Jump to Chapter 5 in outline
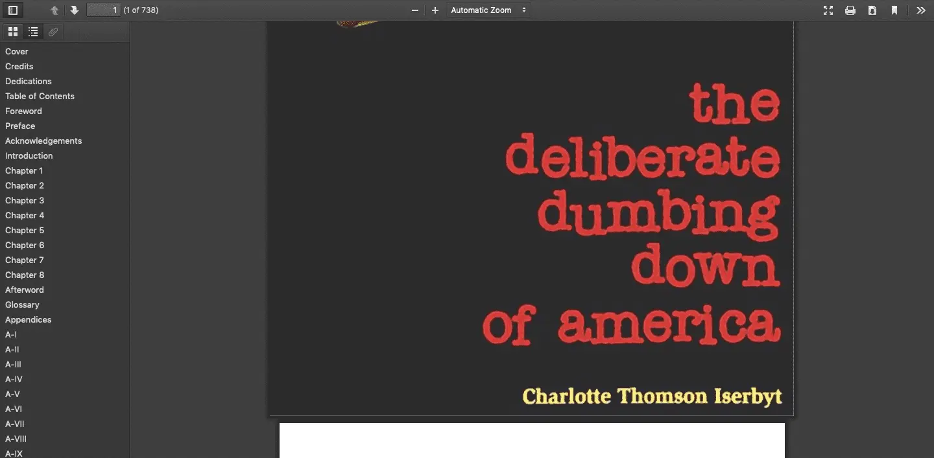Viewport: 934px width, 458px height. (x=25, y=230)
